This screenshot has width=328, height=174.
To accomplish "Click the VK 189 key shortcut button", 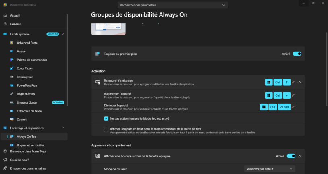I will click(x=284, y=107).
